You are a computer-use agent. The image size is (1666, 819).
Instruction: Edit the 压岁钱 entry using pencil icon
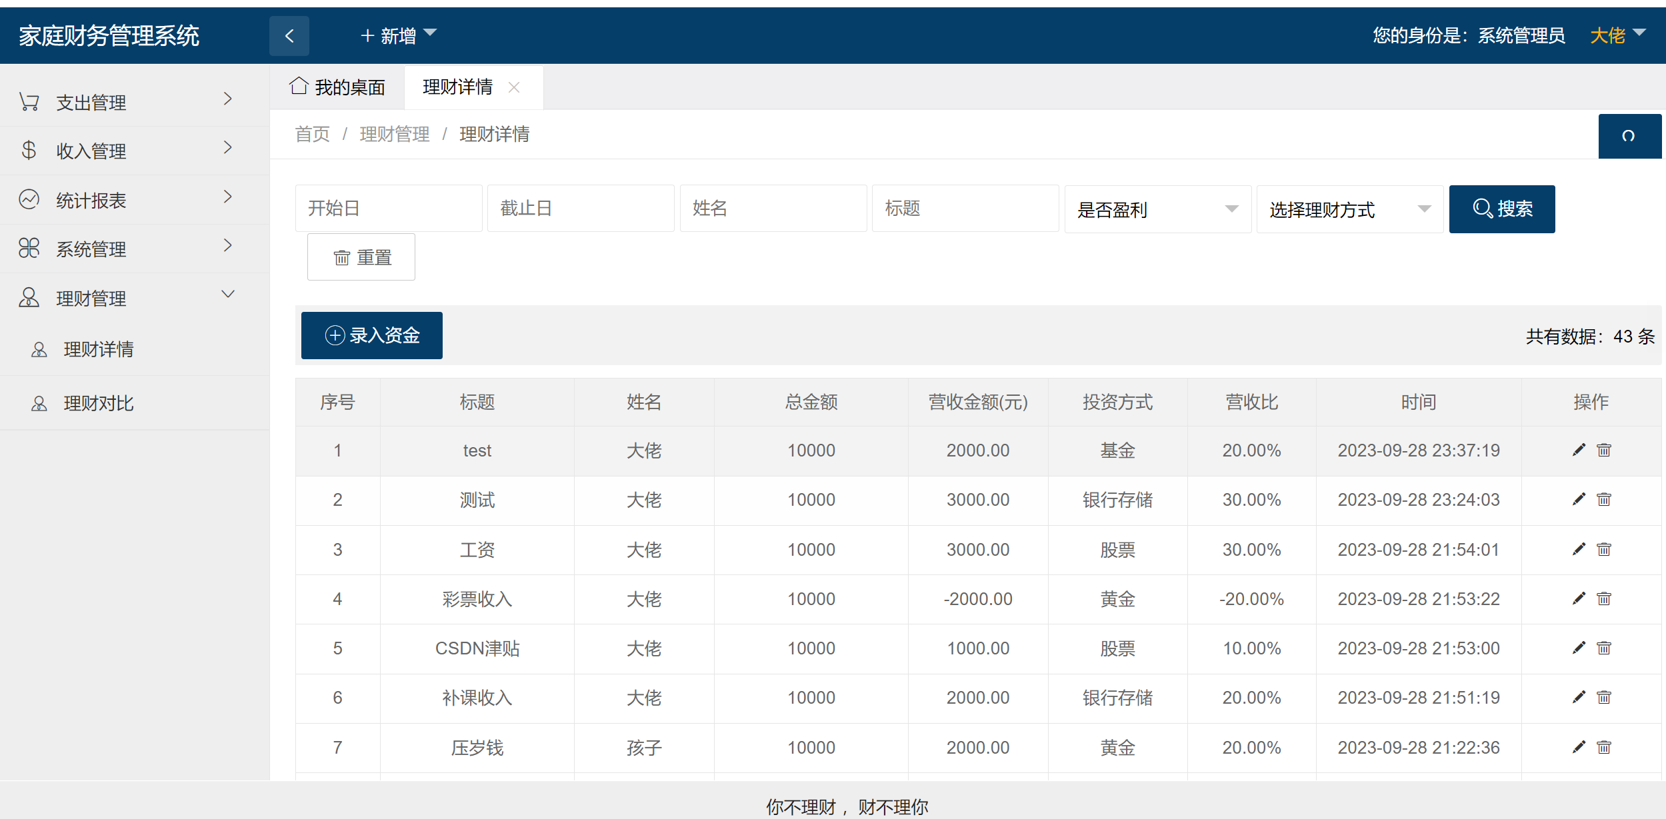point(1578,747)
